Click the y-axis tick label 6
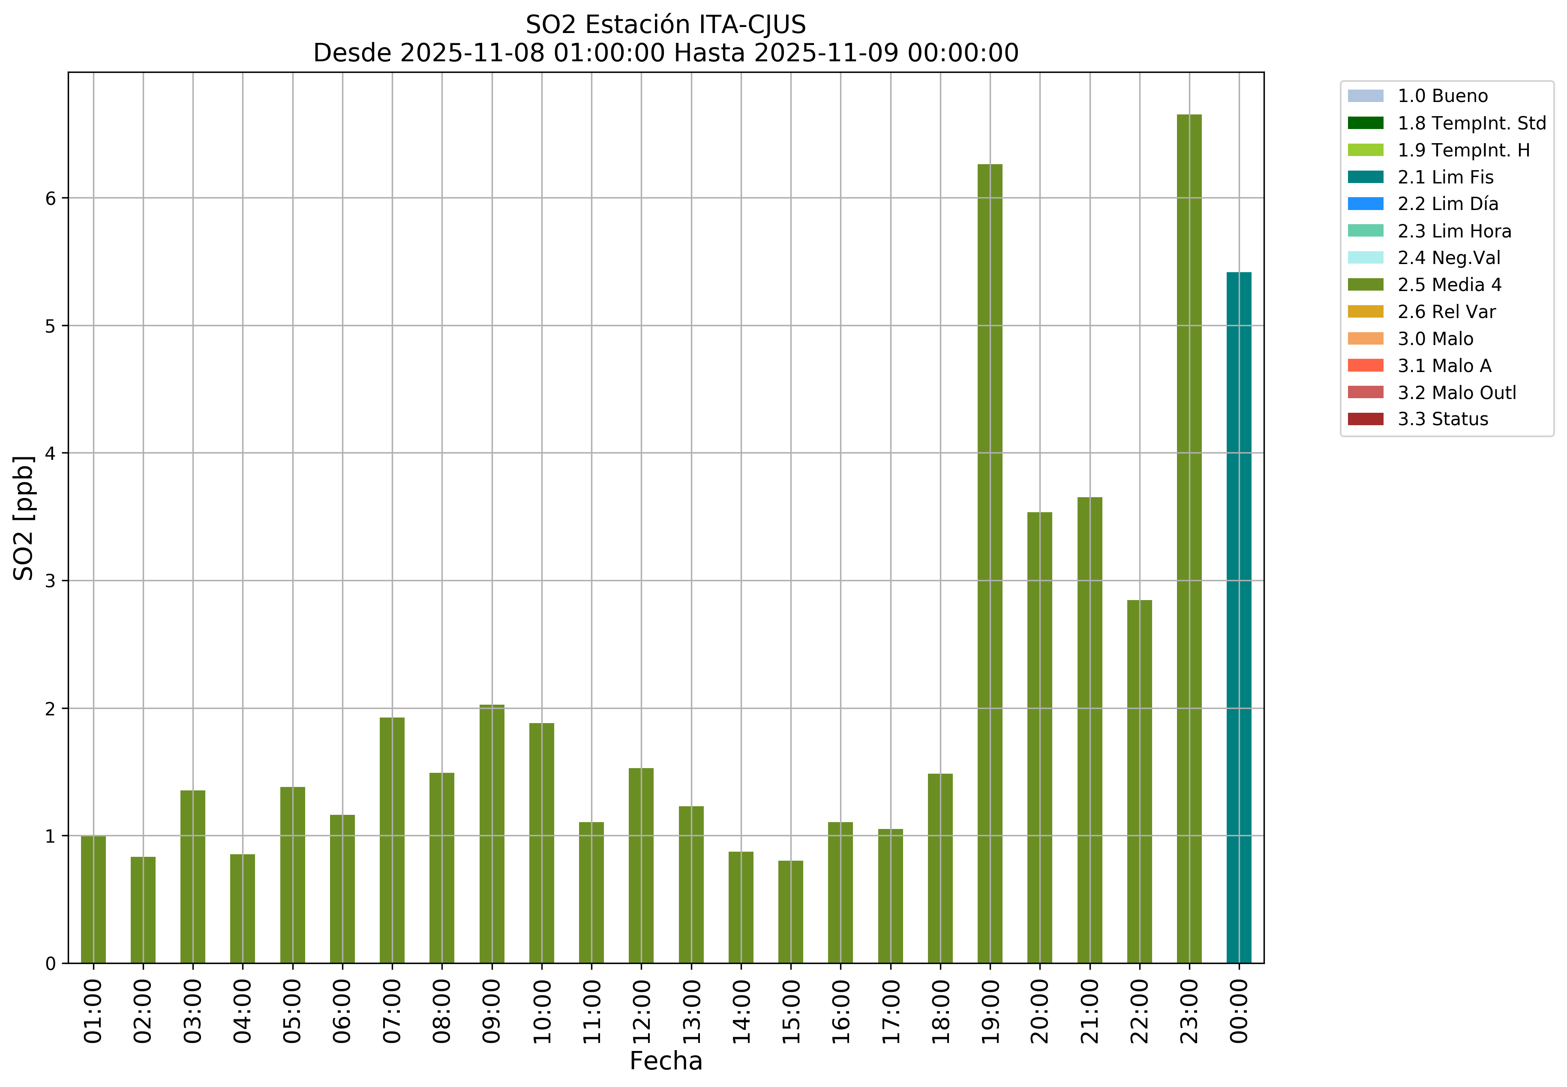Viewport: 1567px width, 1087px height. pos(51,199)
